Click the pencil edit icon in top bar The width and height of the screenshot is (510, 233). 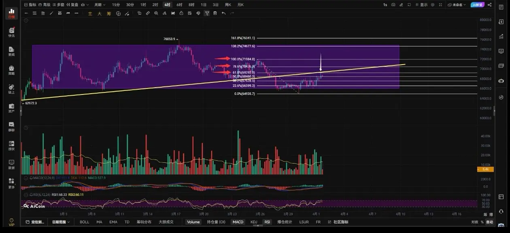point(401,5)
